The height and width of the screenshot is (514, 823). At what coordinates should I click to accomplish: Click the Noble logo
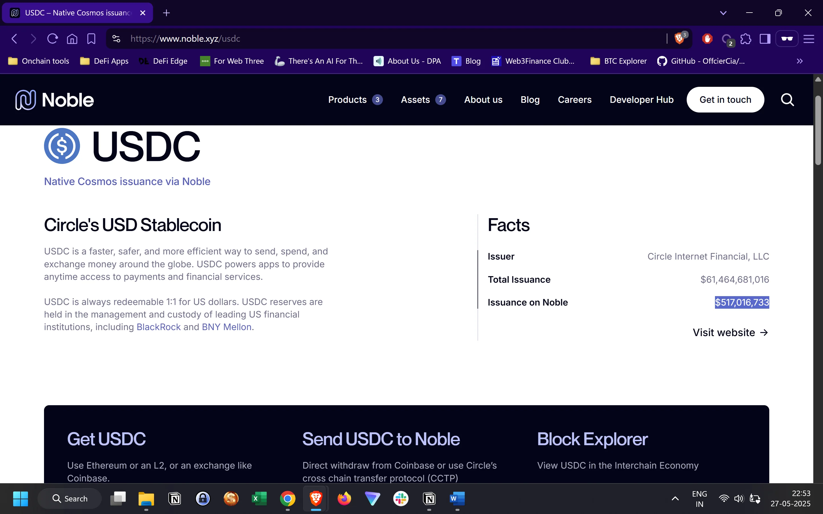54,100
